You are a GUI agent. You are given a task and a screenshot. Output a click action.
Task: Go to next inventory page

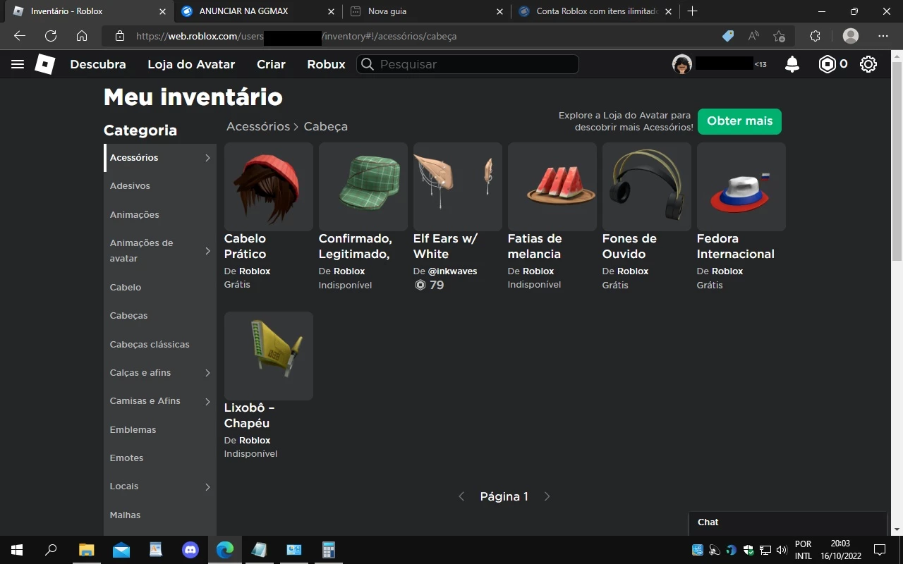click(x=547, y=496)
